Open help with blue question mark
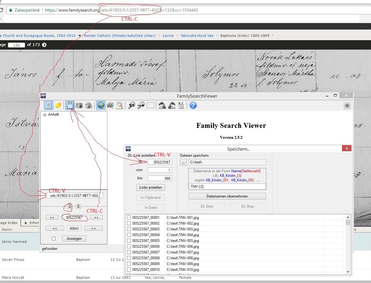 (193, 106)
